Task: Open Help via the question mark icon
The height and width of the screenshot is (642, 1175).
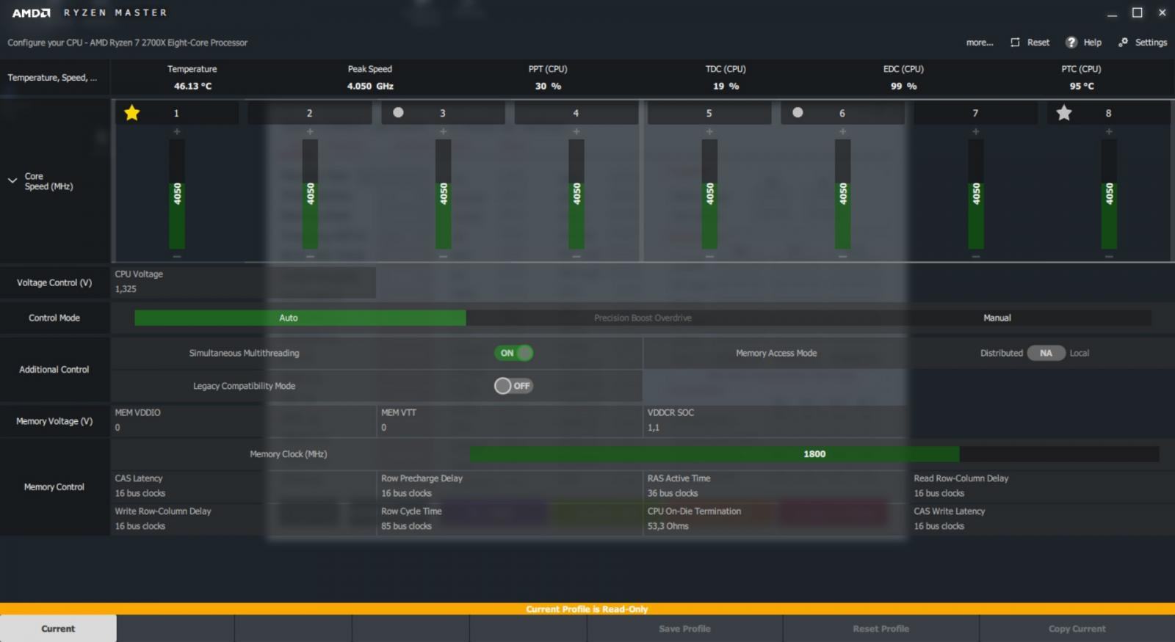Action: pyautogui.click(x=1071, y=43)
